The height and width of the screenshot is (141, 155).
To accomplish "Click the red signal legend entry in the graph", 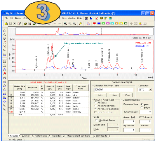I will click(141, 43).
